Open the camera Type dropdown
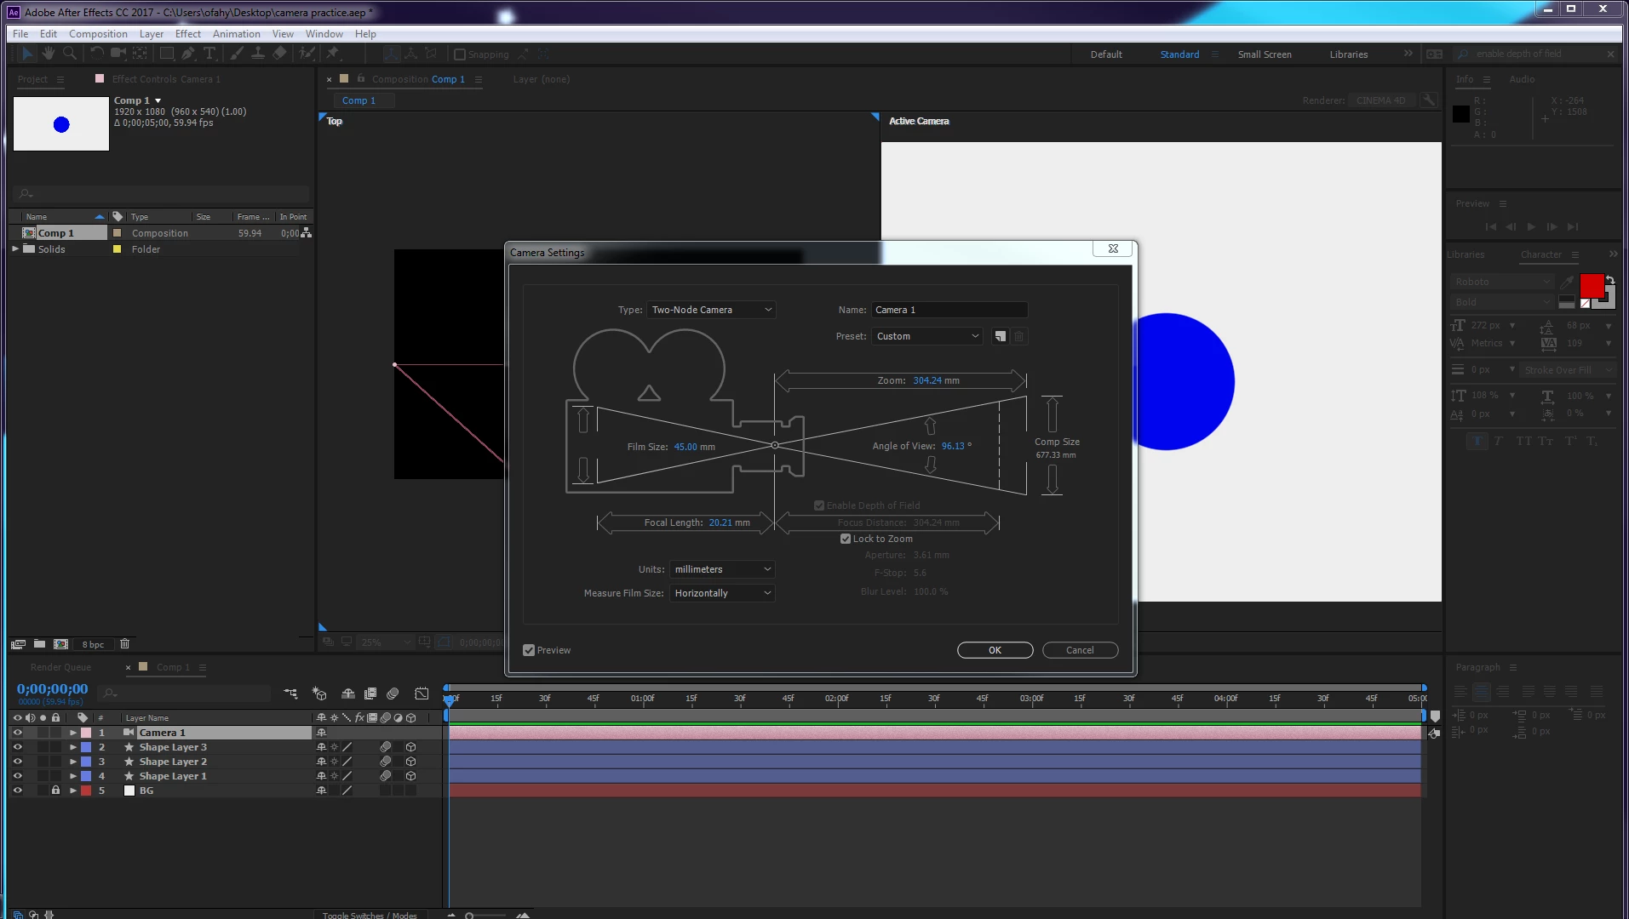This screenshot has height=919, width=1629. click(x=711, y=310)
